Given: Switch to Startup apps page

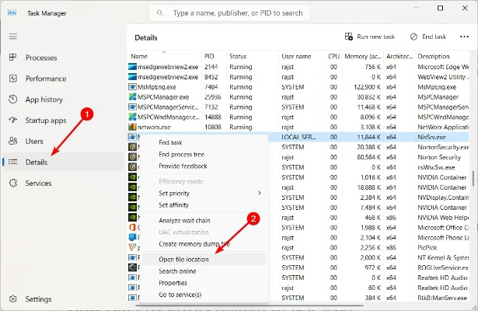Looking at the screenshot, I should coord(46,121).
